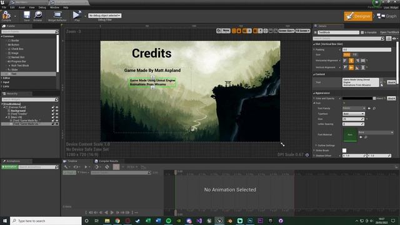Align vertically to the top

click(345, 67)
